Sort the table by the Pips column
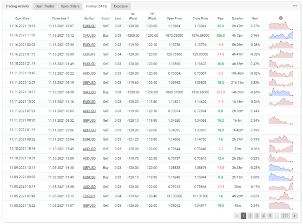Image resolution: width=303 pixels, height=224 pixels. click(x=220, y=18)
